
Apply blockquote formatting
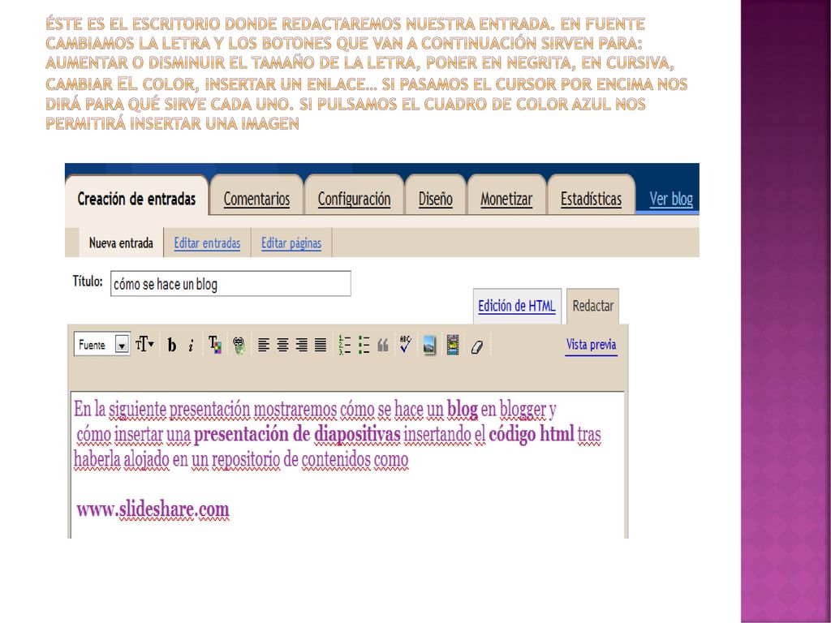point(383,346)
